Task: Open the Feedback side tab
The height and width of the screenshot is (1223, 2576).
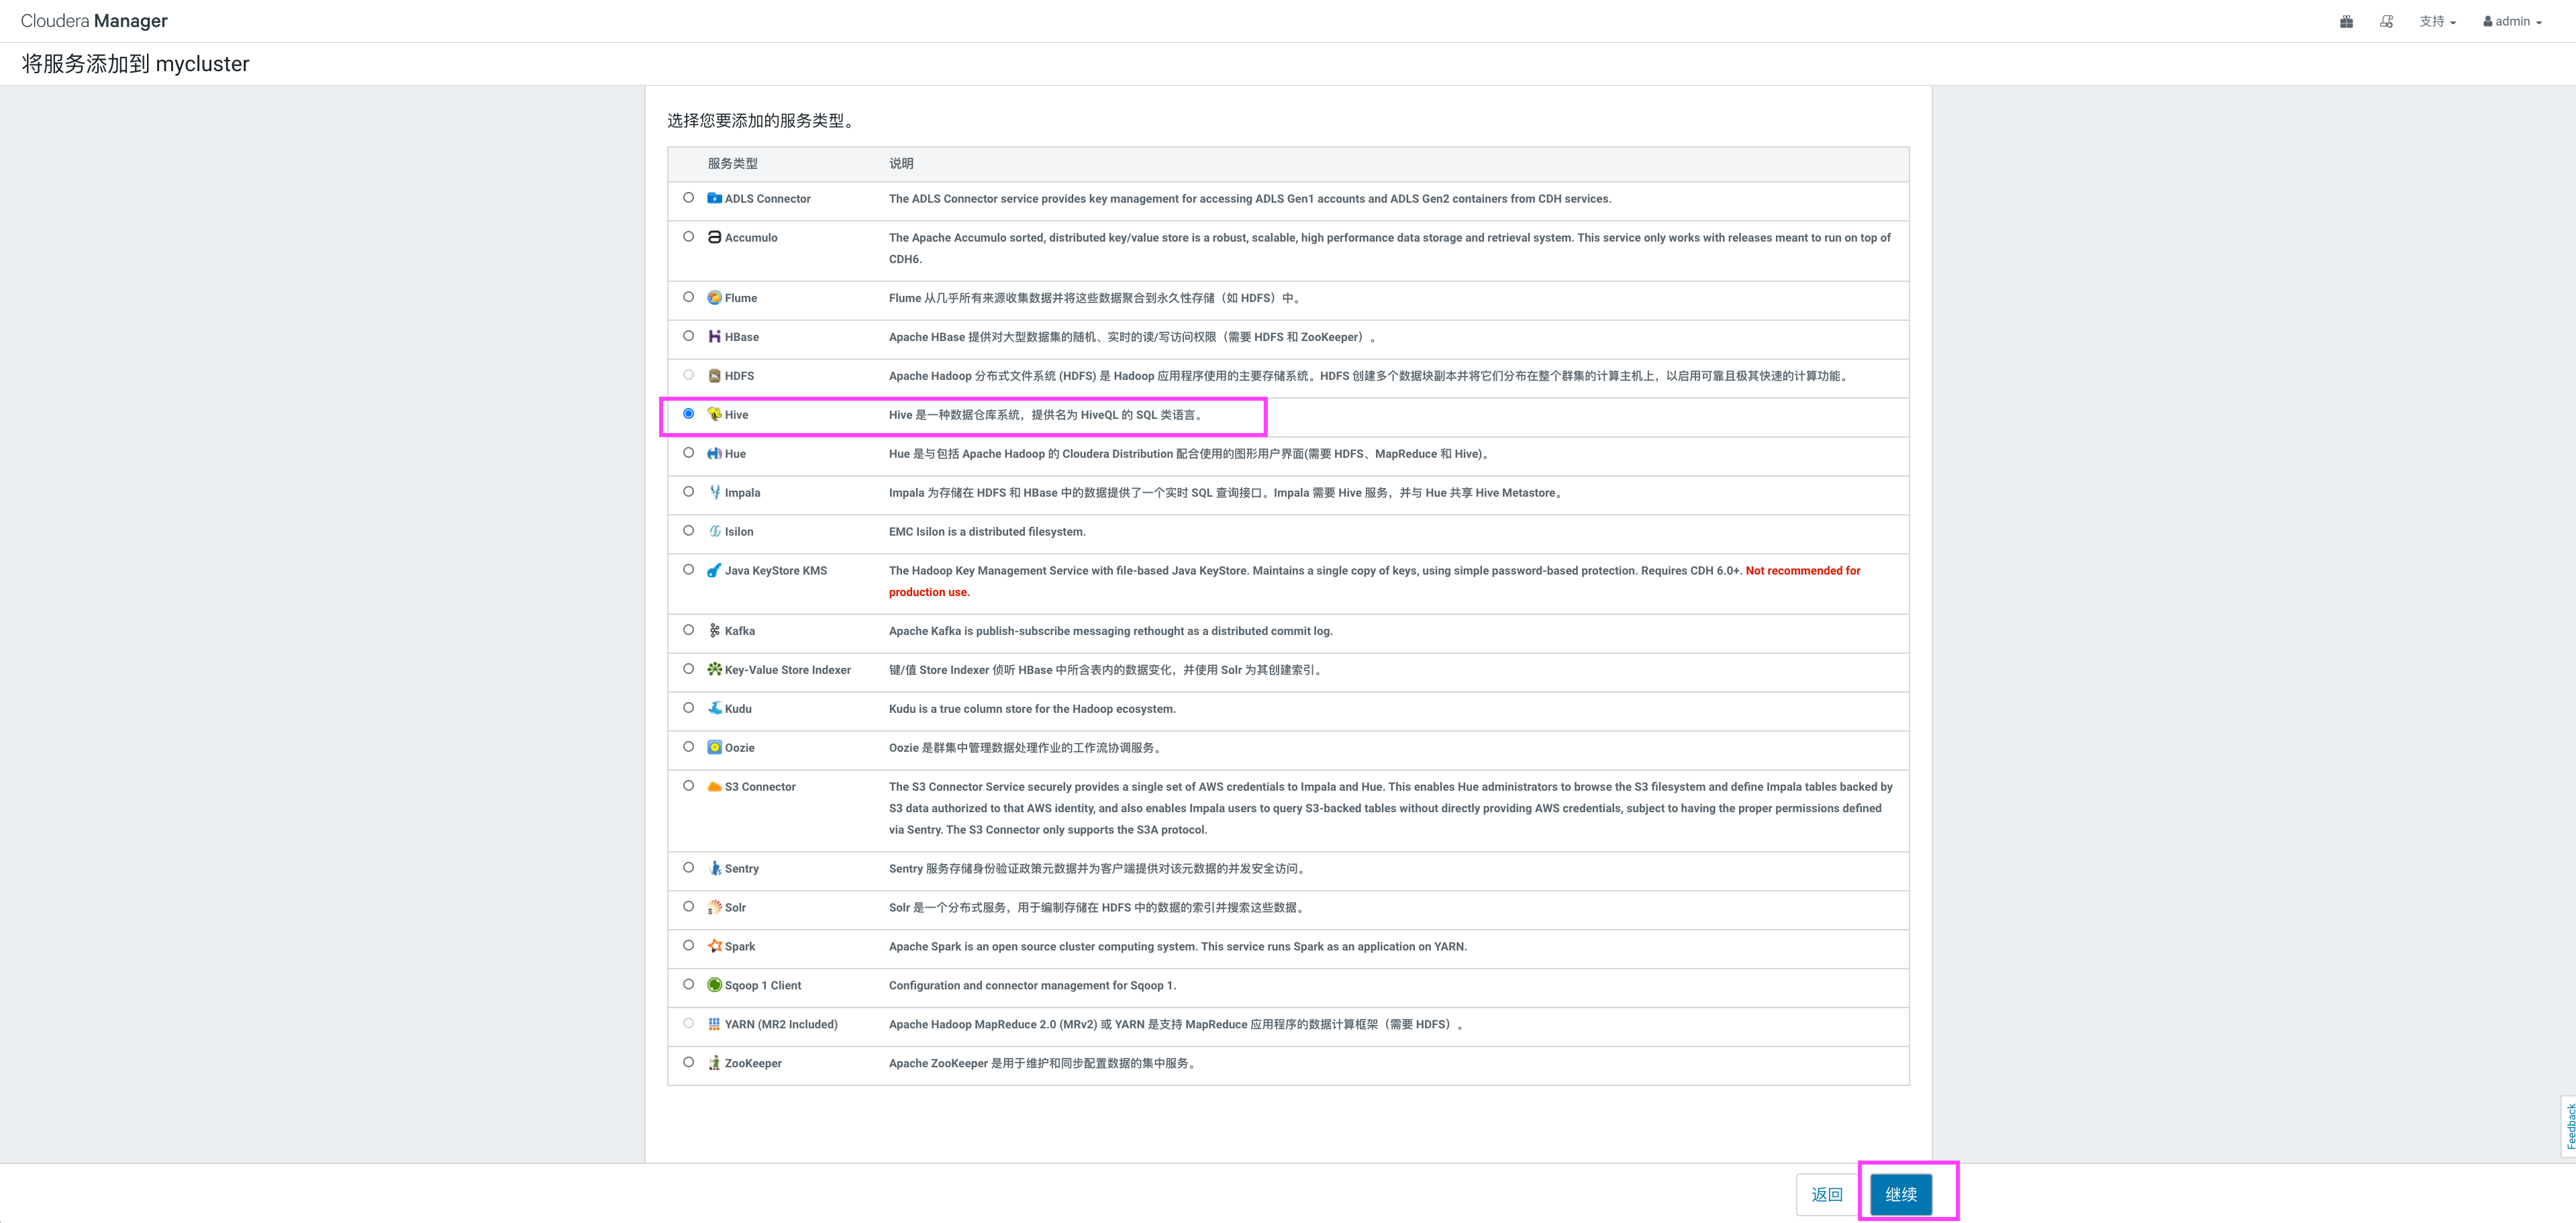Action: tap(2569, 1126)
